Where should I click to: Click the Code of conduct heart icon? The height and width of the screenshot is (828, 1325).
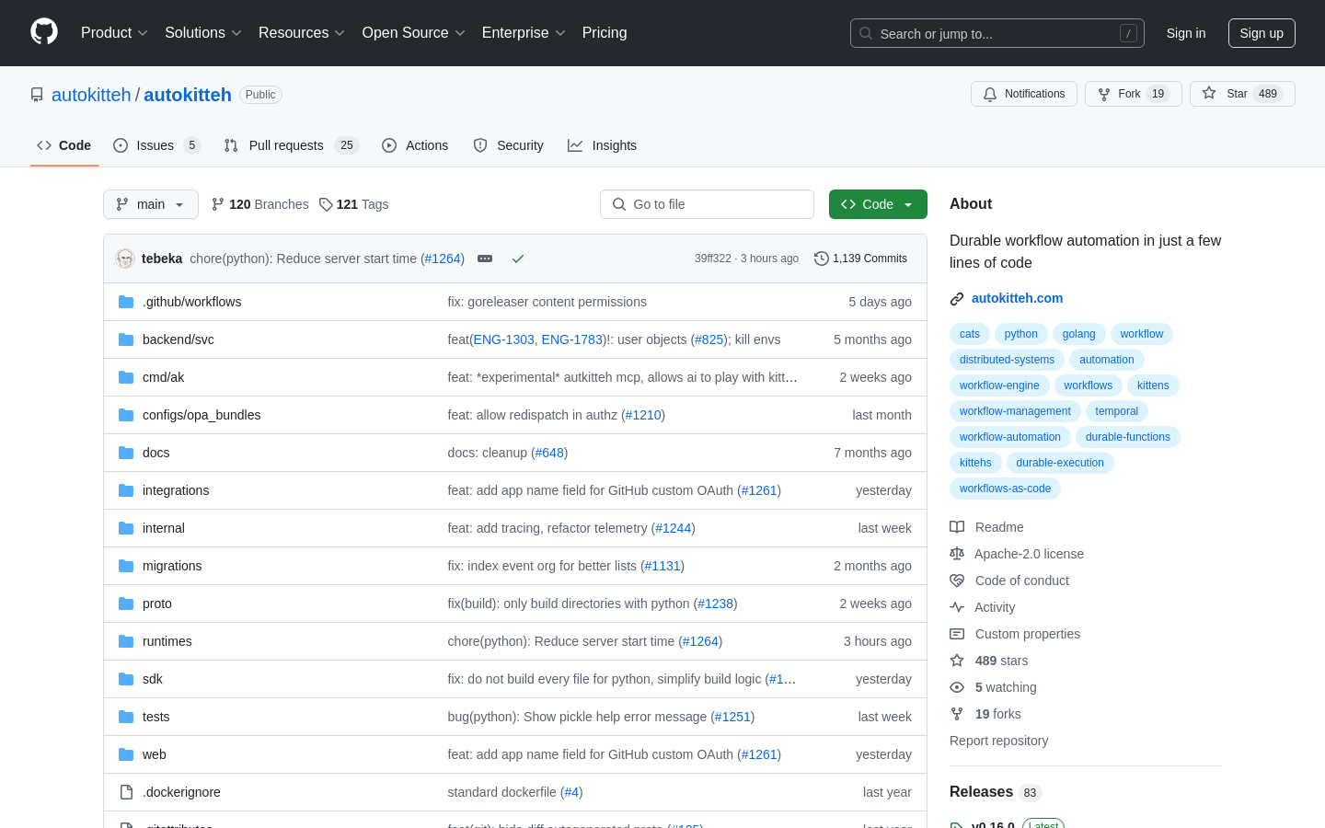tap(957, 581)
